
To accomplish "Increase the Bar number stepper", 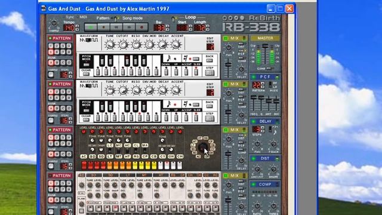I will click(x=168, y=26).
